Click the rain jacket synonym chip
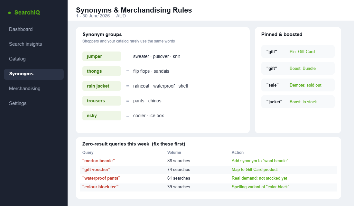This screenshot has width=354, height=206. pos(102,86)
